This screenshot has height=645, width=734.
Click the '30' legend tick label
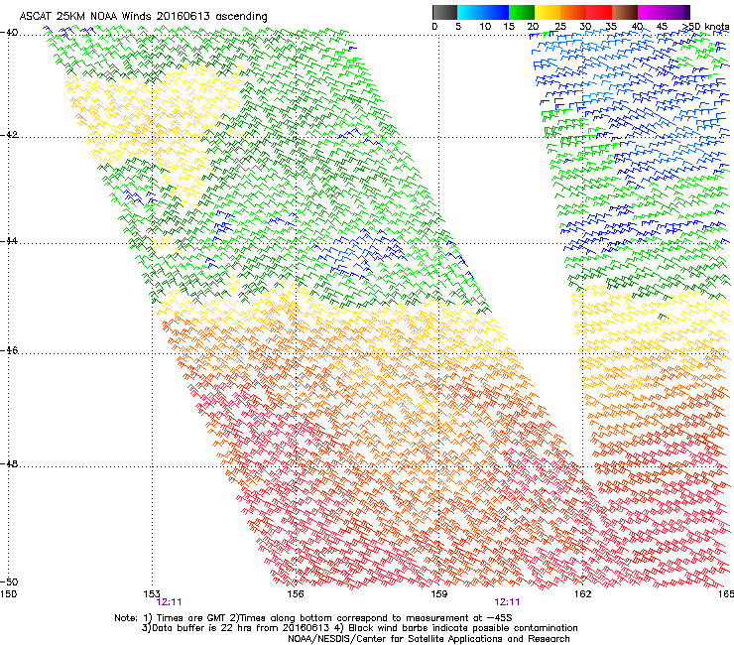585,27
